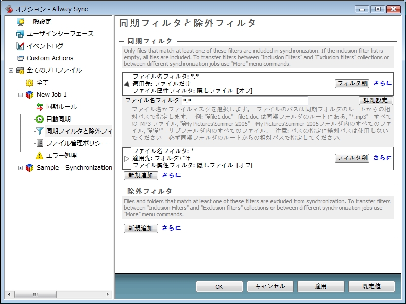The width and height of the screenshot is (406, 304).
Task: Click the OK button
Action: pyautogui.click(x=219, y=287)
